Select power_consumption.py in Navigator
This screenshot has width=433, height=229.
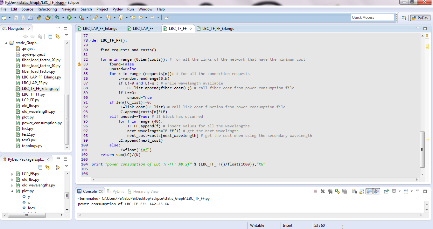(42, 123)
